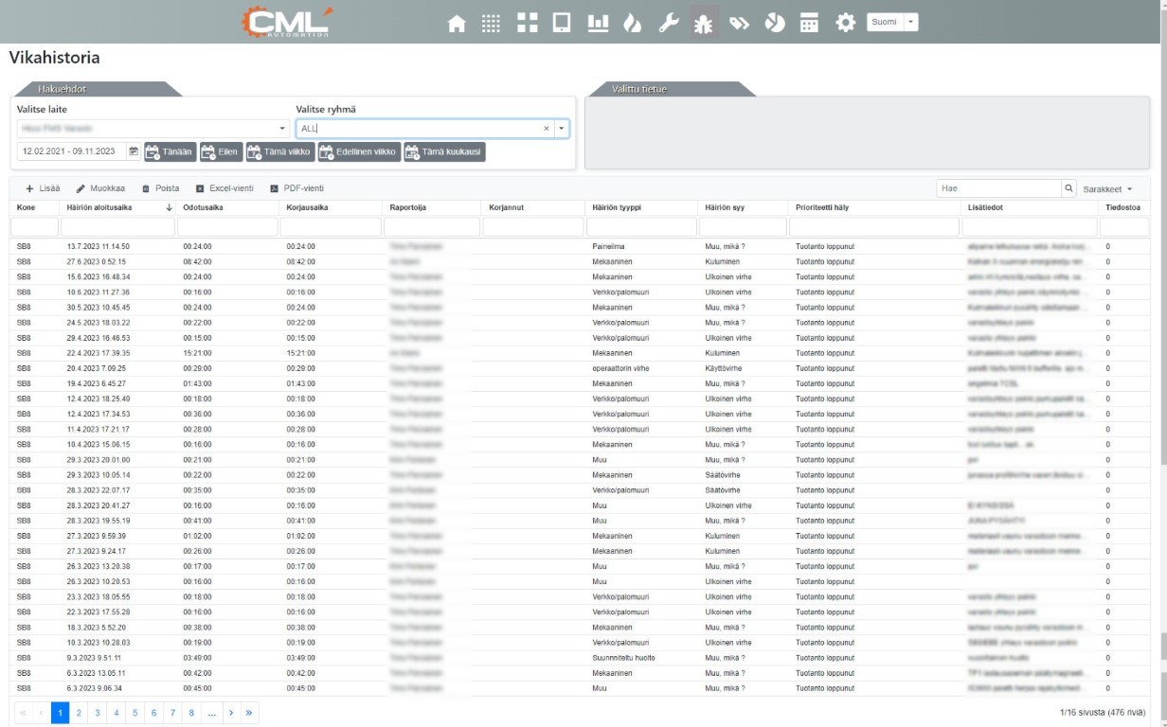Click the Hae search input field
This screenshot has height=727, width=1167.
pyautogui.click(x=997, y=188)
